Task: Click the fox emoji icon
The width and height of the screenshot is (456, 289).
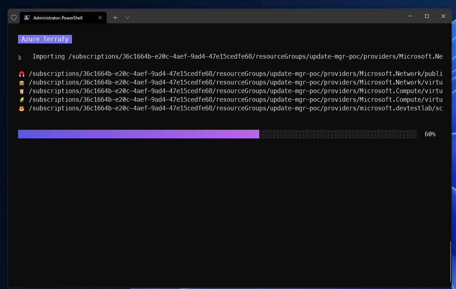Action: (22, 109)
